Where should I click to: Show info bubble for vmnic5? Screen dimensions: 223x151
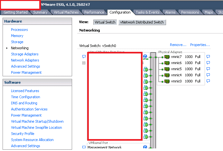point(208,69)
